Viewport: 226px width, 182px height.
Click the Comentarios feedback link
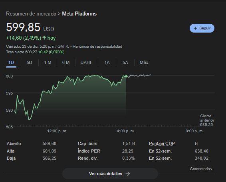click(201, 169)
